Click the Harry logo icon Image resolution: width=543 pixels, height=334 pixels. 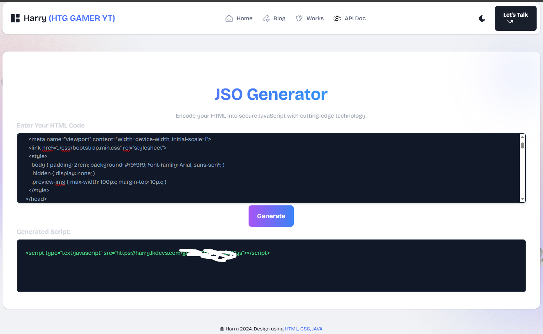pyautogui.click(x=15, y=18)
